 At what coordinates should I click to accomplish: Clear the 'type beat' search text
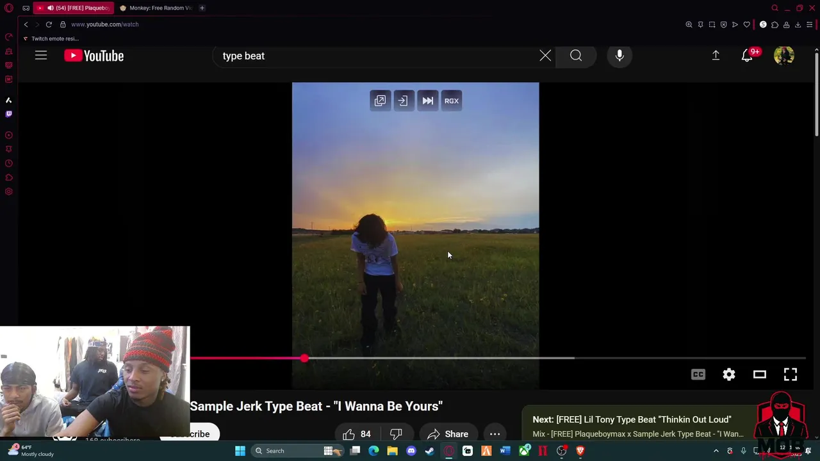(x=545, y=56)
